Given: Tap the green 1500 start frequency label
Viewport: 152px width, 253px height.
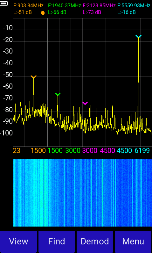Looking at the screenshot, I should click(55, 150).
